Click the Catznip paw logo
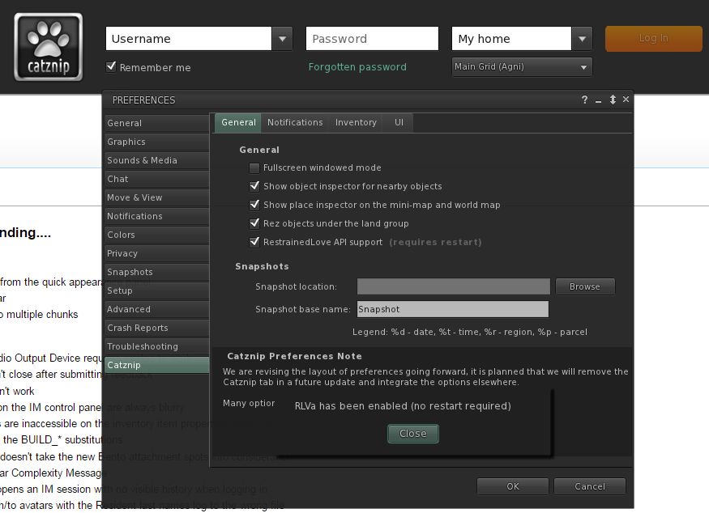709x513 pixels. pyautogui.click(x=48, y=47)
